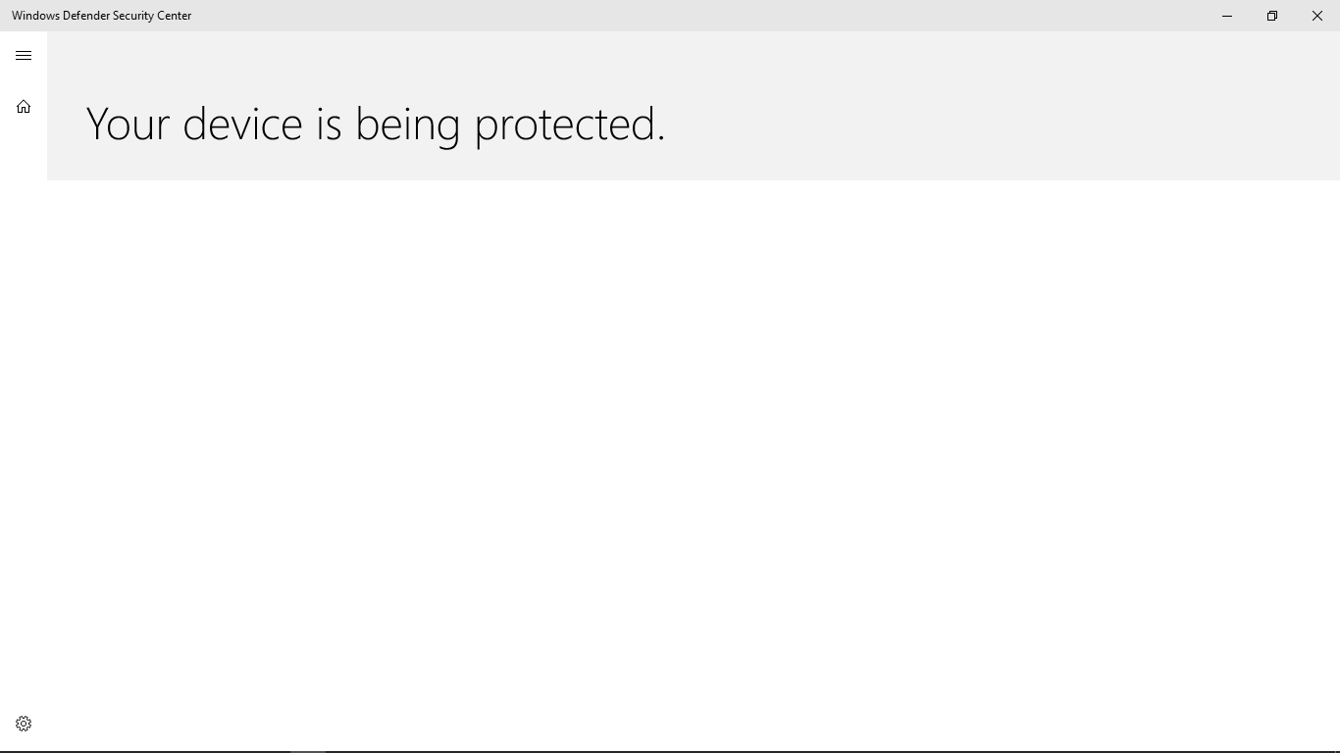Click the title bar's empty middle area
The image size is (1340, 753).
(x=687, y=16)
